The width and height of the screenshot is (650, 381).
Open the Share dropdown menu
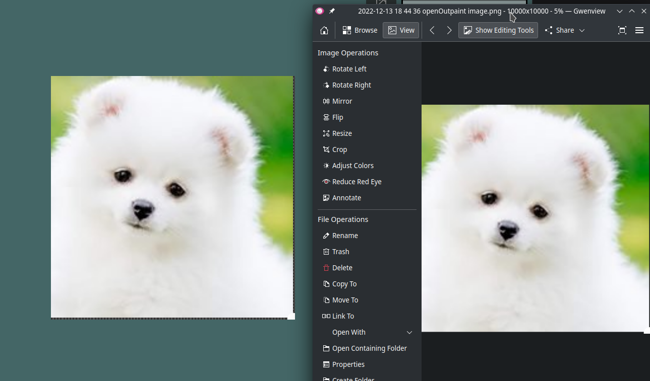[564, 30]
